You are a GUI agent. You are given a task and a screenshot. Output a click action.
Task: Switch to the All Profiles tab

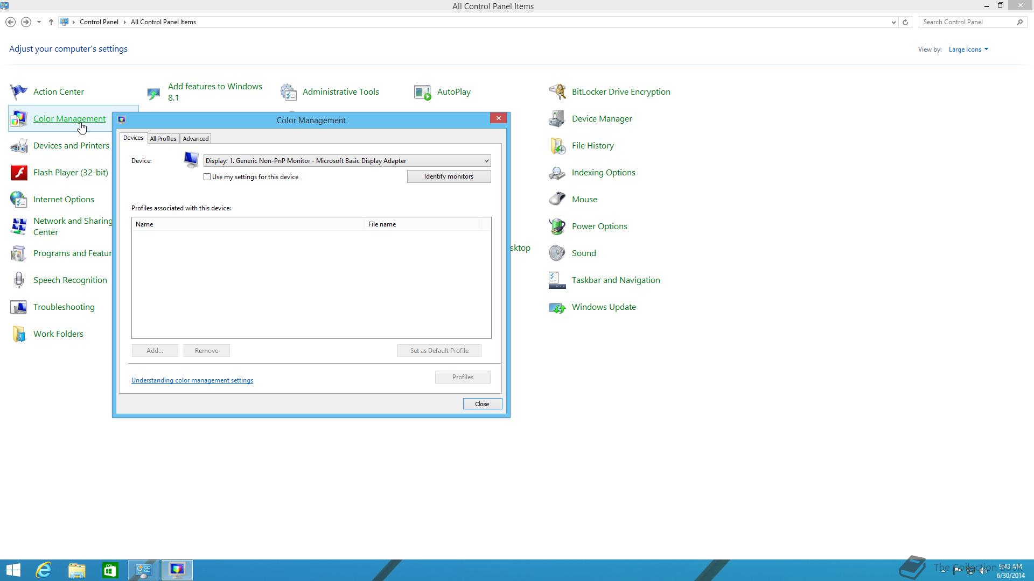click(x=163, y=139)
